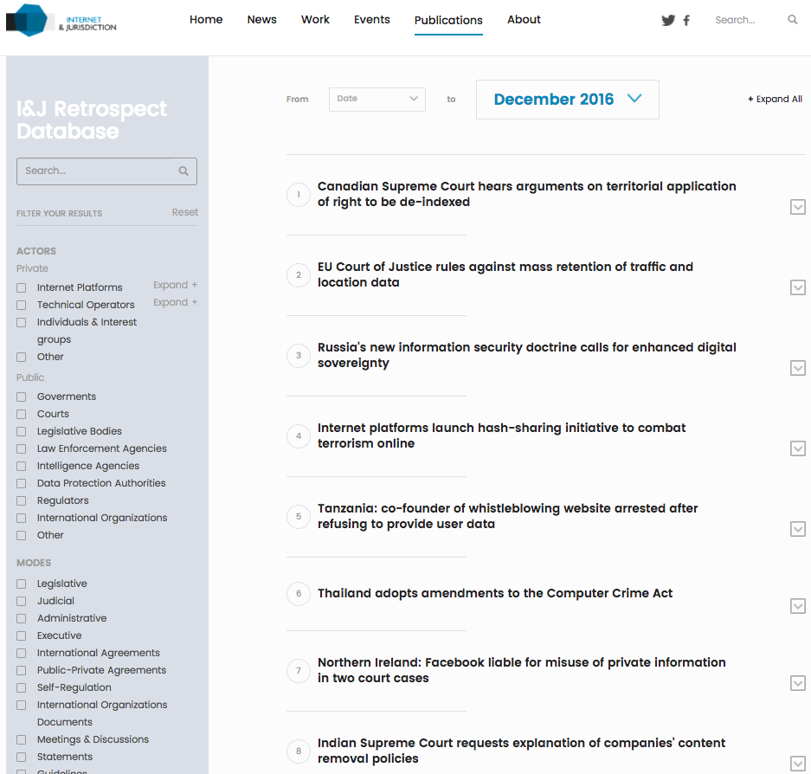Open the Twitter profile icon
The image size is (811, 774).
(x=668, y=20)
